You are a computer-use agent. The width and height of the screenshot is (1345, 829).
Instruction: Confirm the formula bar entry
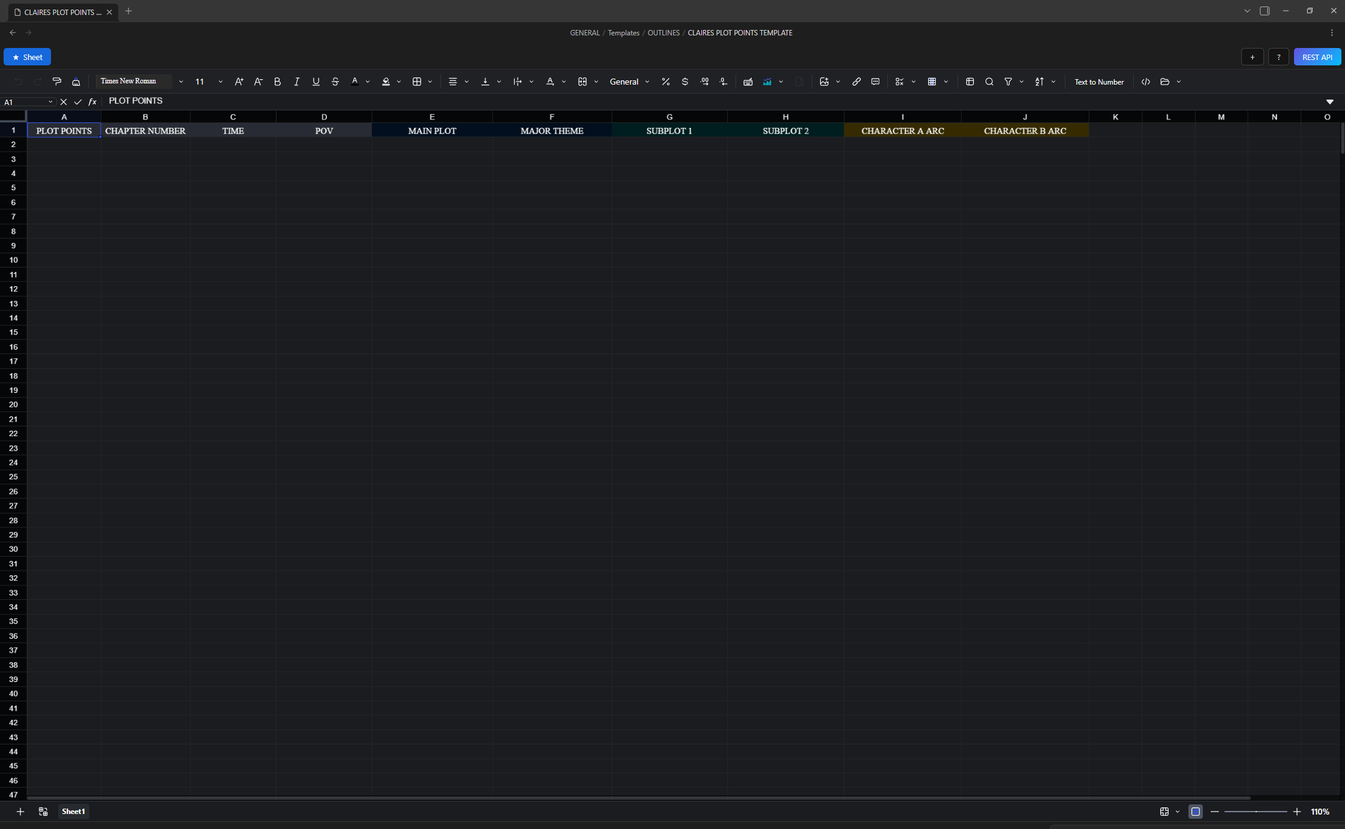coord(78,102)
